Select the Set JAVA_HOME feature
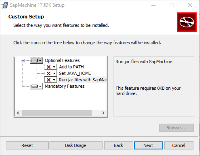The image size is (200, 156). pyautogui.click(x=75, y=73)
